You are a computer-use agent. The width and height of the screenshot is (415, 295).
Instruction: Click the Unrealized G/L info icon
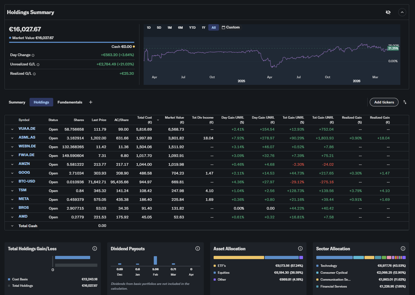(x=38, y=65)
